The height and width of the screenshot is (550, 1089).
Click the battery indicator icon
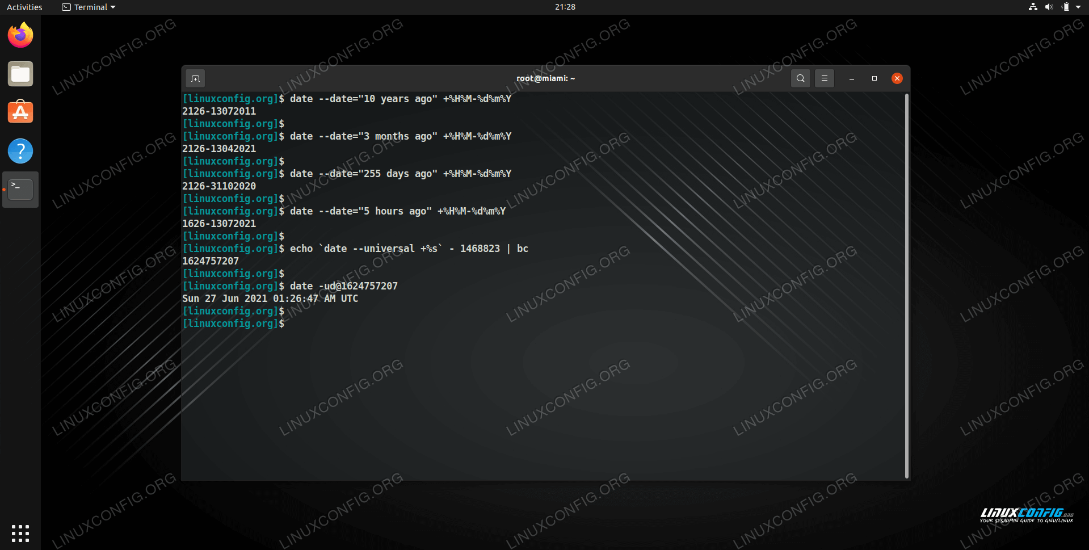pos(1065,7)
